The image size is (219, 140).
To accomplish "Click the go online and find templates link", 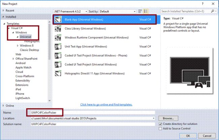I will point(106,104).
